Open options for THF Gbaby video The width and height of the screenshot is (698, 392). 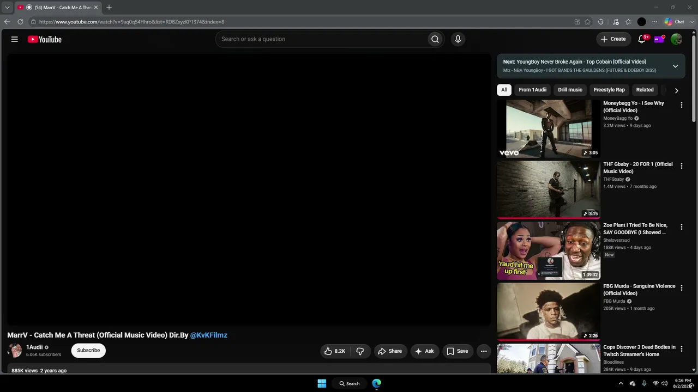pos(681,166)
